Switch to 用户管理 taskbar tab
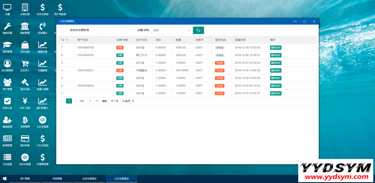The image size is (375, 183). [x=25, y=179]
